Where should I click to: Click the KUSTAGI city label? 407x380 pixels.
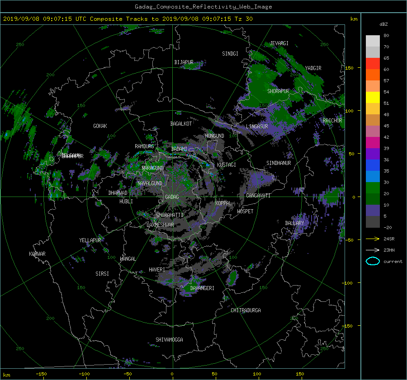point(227,165)
